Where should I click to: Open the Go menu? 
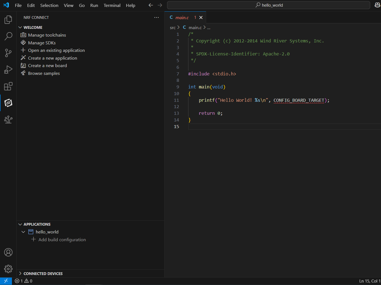[82, 5]
